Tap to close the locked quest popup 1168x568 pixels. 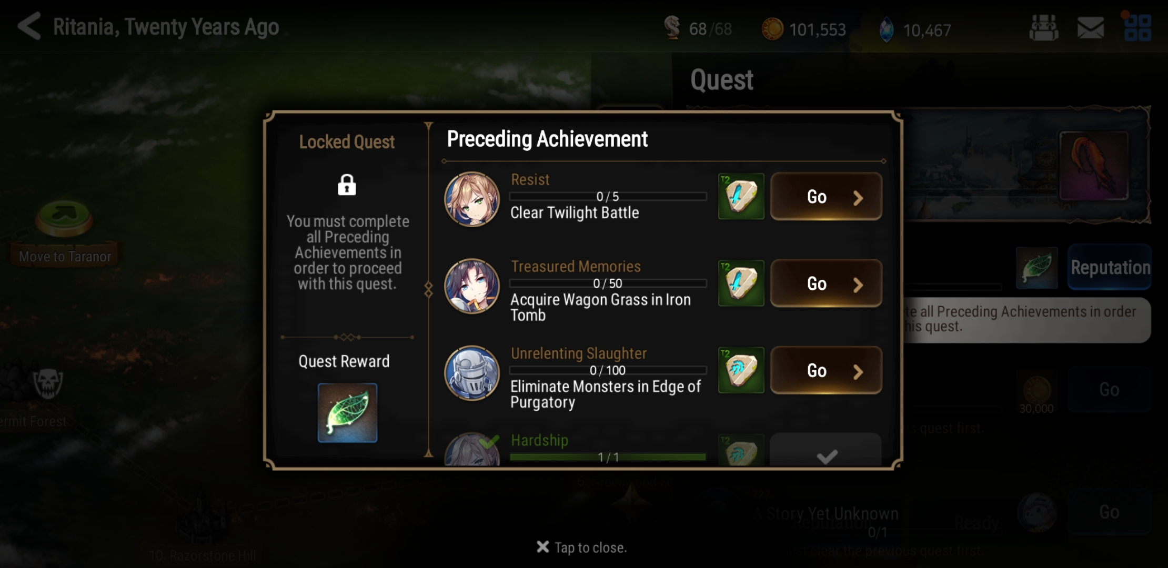click(581, 547)
